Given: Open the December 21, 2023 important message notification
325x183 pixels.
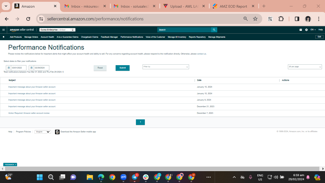Looking at the screenshot, I should [32, 107].
